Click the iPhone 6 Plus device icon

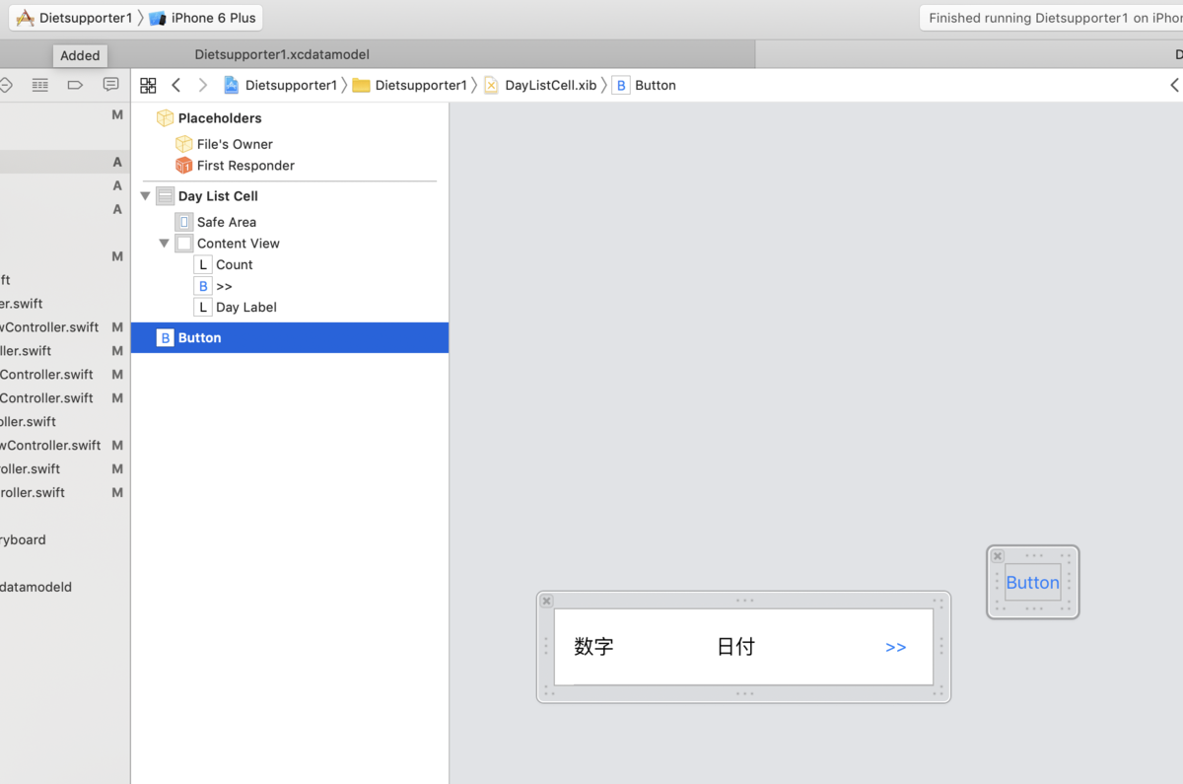tap(158, 19)
